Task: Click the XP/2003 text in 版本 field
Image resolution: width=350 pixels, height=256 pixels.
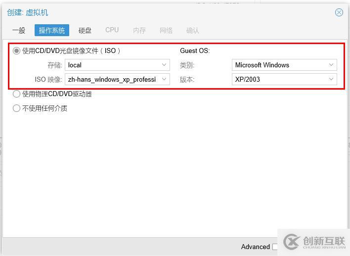Action: tap(248, 79)
